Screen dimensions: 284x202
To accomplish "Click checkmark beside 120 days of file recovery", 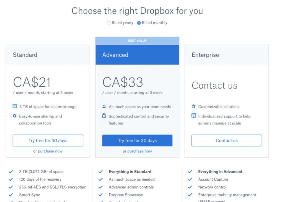I will pyautogui.click(x=11, y=179).
